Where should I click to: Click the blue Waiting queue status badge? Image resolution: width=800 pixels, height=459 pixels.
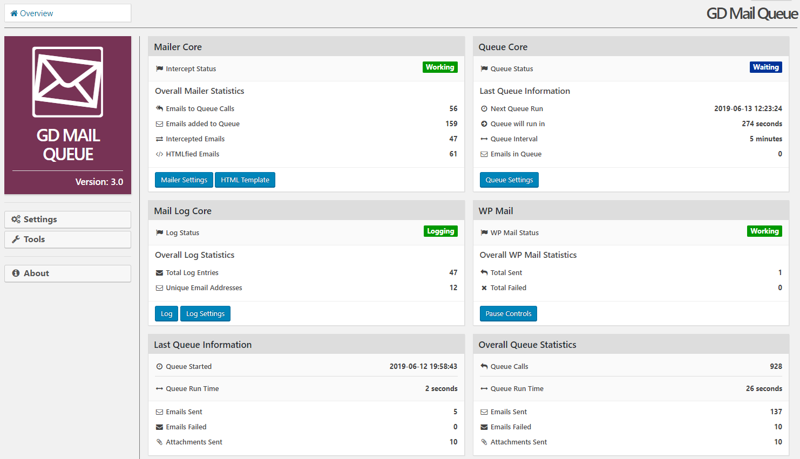coord(765,67)
